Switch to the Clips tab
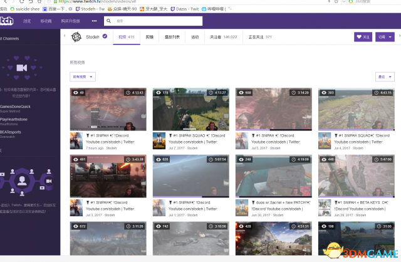The height and width of the screenshot is (262, 401). (x=150, y=37)
